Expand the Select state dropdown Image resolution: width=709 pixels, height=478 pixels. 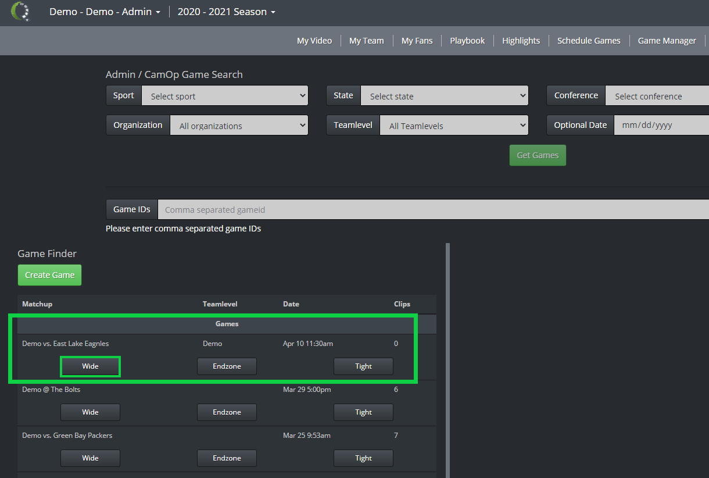point(445,96)
